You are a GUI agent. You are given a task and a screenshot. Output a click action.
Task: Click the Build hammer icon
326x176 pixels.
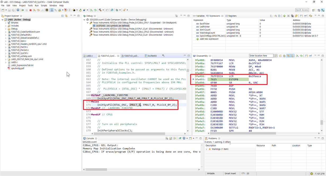100,10
